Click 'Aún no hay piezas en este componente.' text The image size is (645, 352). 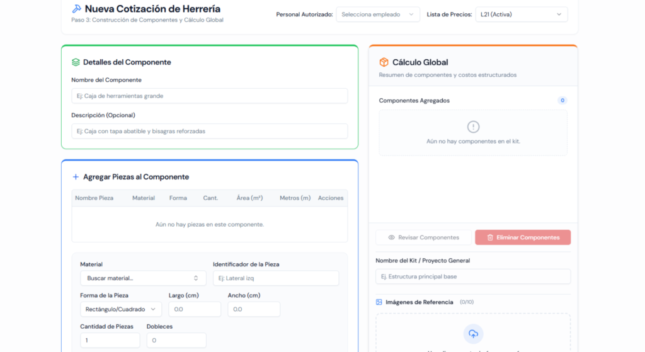209,225
